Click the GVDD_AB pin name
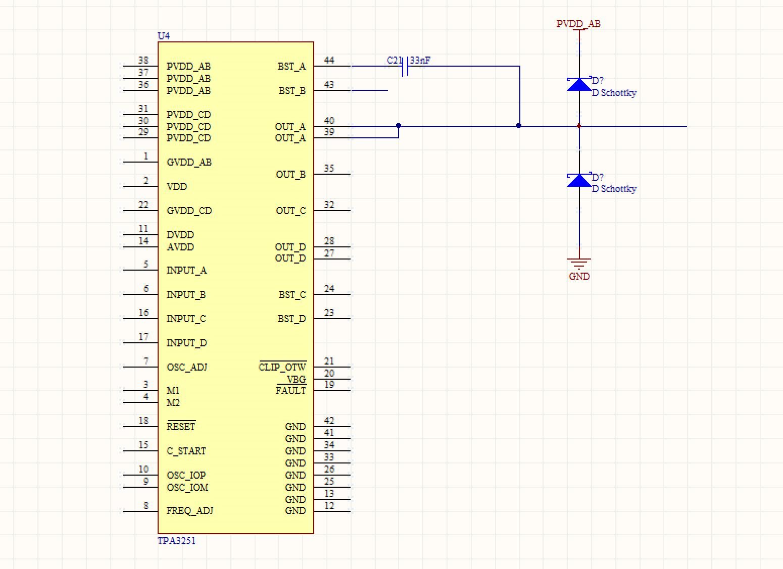 (x=189, y=162)
